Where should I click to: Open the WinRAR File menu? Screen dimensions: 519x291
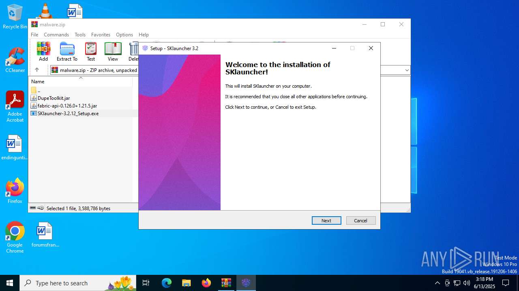(x=34, y=35)
